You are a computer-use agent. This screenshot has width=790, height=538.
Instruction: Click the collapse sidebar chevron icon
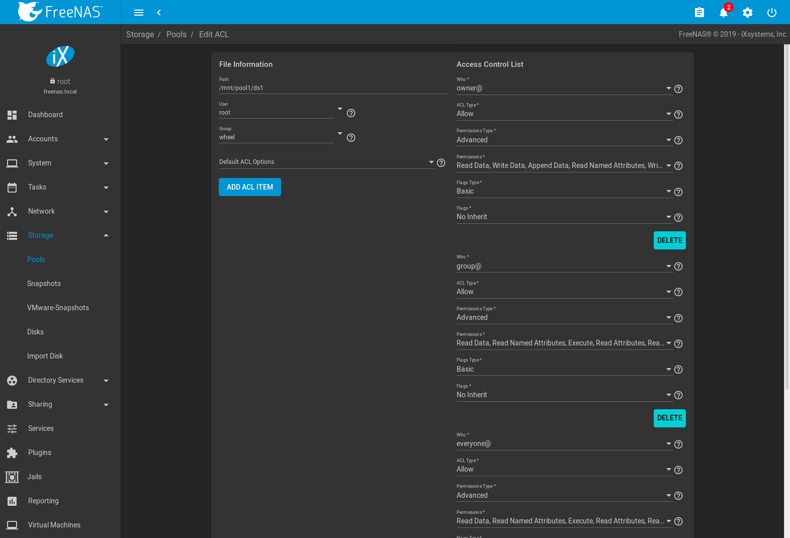pyautogui.click(x=159, y=13)
